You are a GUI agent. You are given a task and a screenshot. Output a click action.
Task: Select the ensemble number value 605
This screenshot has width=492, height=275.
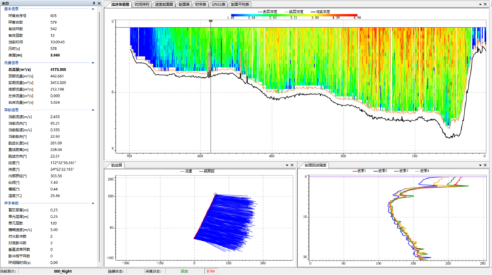tap(54, 16)
